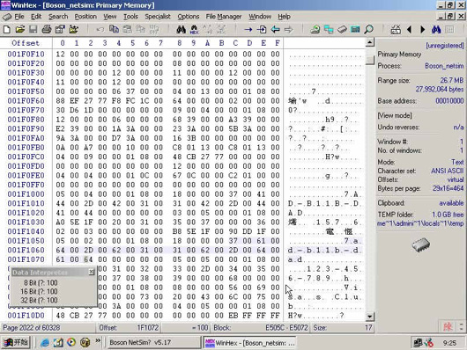Image resolution: width=467 pixels, height=350 pixels.
Task: Open the Search menu
Action: (x=58, y=17)
